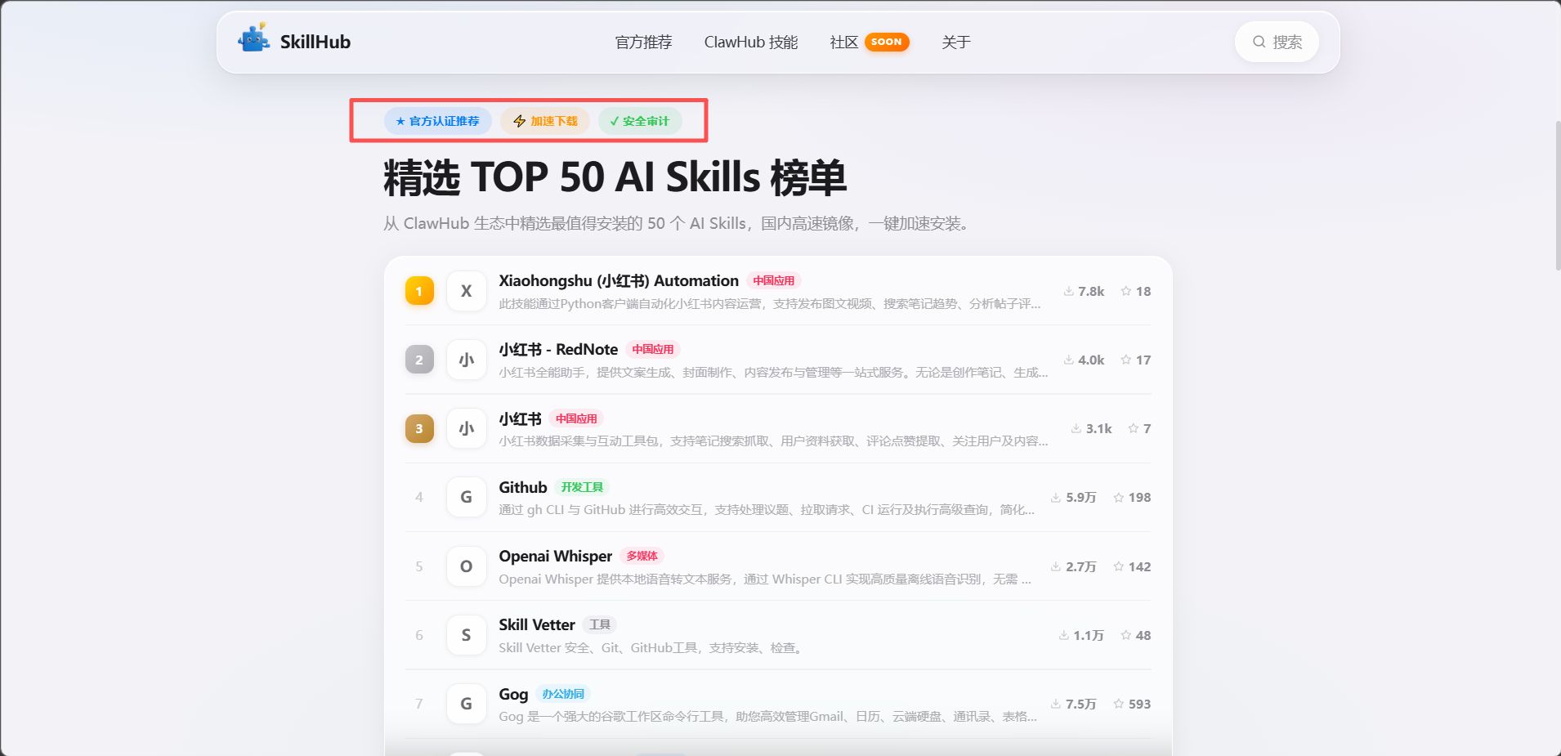Click 中国应用 tag on Xiaohongshu Automation
The image size is (1561, 756).
click(773, 280)
